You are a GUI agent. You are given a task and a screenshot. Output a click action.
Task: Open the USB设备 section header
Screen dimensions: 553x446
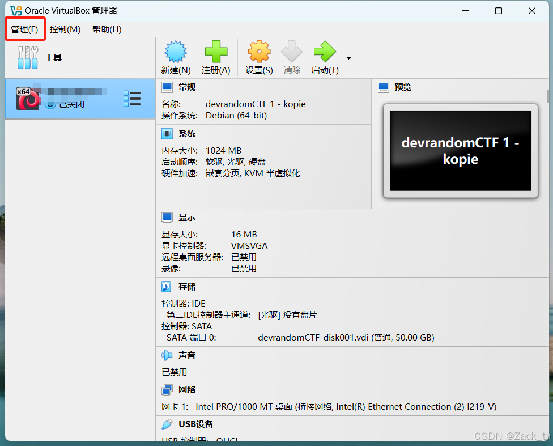195,424
